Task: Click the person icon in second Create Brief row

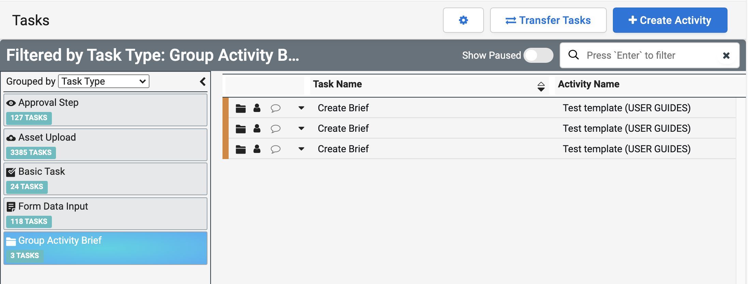Action: (257, 129)
